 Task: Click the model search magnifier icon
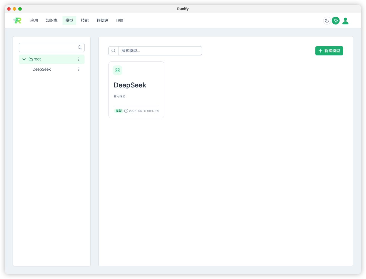[113, 51]
